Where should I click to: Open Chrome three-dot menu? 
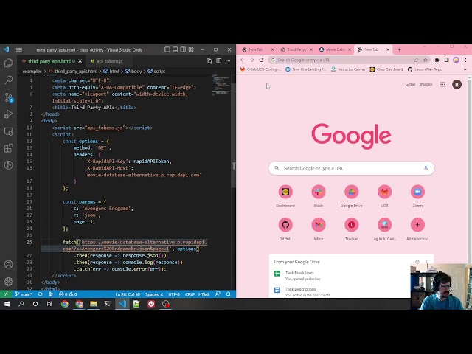[x=465, y=60]
